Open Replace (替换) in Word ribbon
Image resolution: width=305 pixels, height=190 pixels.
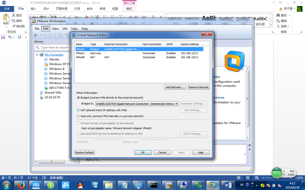pos(281,20)
